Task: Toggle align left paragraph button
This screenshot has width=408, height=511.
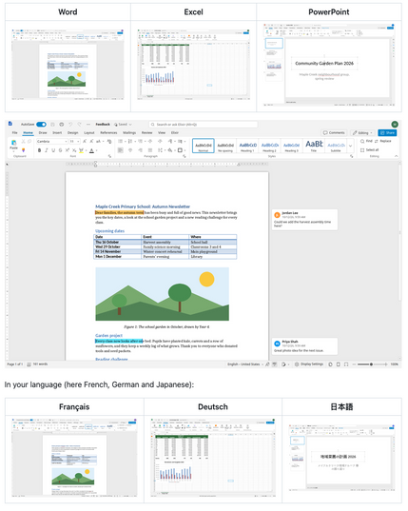Action: coord(121,150)
